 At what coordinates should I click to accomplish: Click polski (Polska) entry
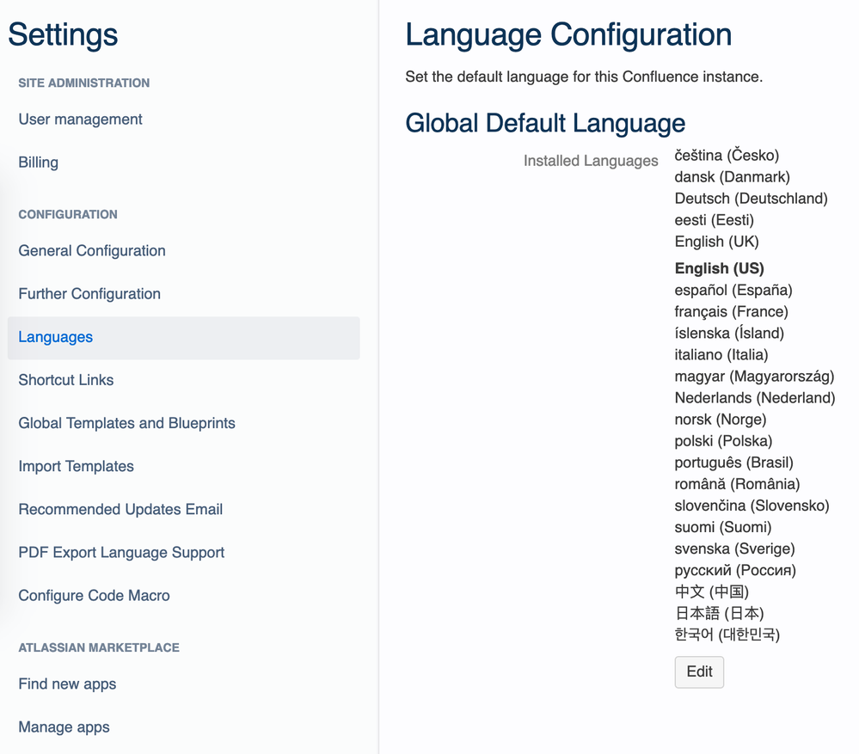pyautogui.click(x=724, y=441)
